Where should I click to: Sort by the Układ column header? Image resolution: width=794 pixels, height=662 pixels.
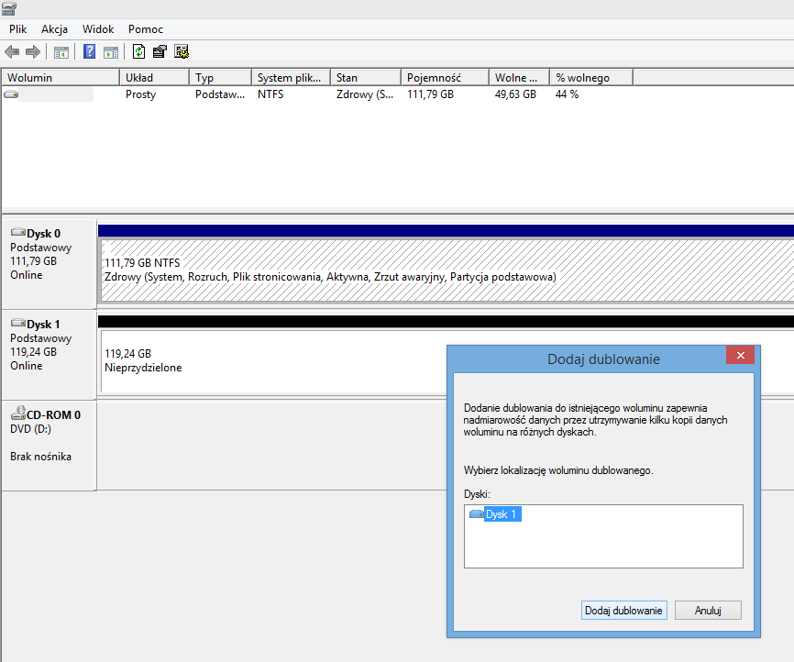[154, 78]
